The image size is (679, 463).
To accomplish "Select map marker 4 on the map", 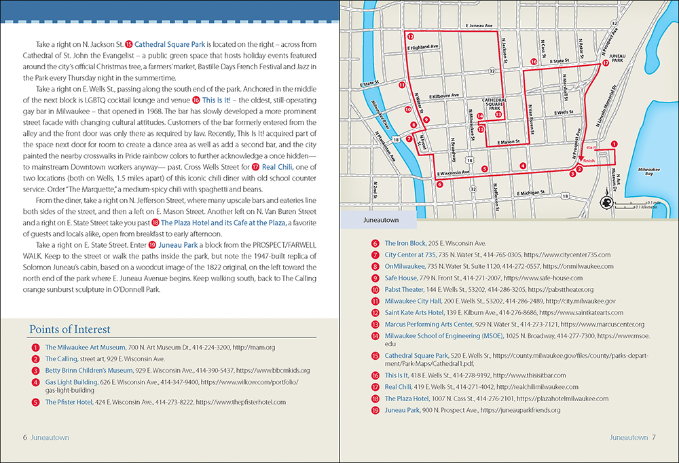I will tap(523, 166).
